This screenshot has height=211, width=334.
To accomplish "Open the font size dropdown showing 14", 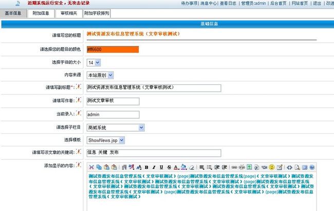I will pyautogui.click(x=94, y=62).
